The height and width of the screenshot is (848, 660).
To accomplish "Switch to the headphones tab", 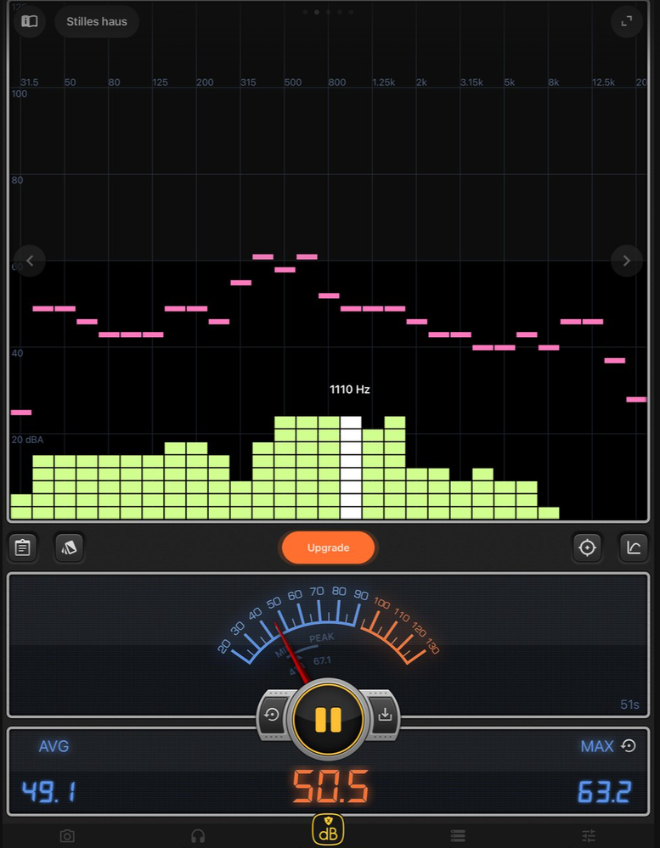I will tap(198, 836).
